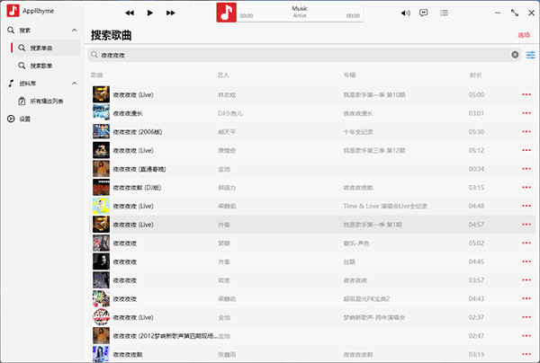Image resolution: width=540 pixels, height=363 pixels.
Task: Open 所有播放列表 in the sidebar
Action: tap(45, 101)
